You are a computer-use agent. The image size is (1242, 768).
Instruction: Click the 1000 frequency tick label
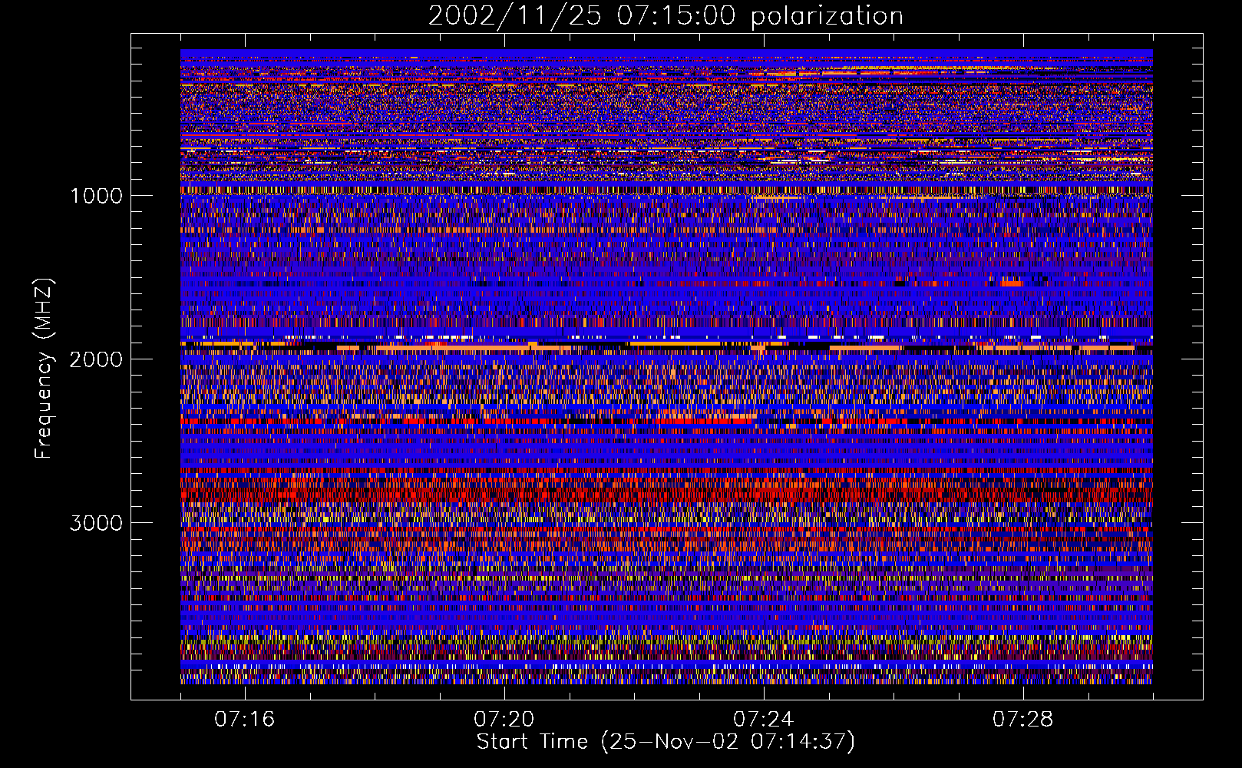point(96,196)
